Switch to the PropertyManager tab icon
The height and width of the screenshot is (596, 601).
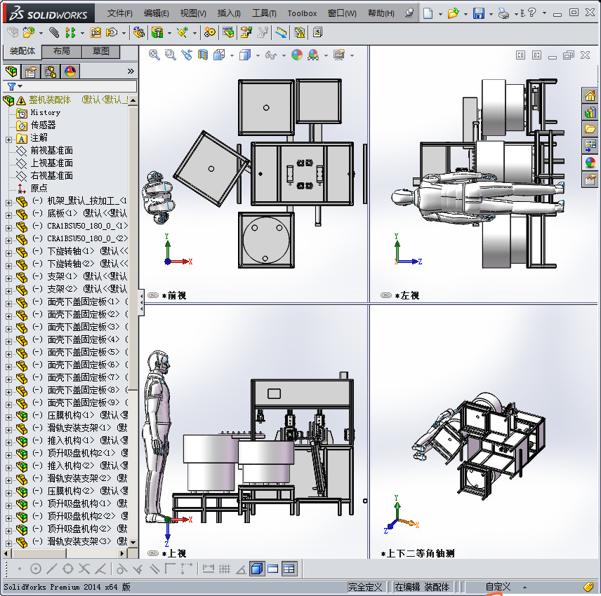(31, 72)
